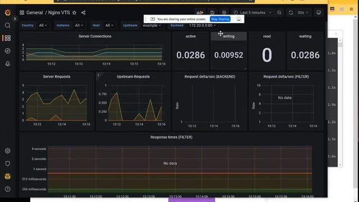Screen dimensions: 359x202
Task: Open Request delta/sec (FILTER) panel title
Action: [286, 76]
